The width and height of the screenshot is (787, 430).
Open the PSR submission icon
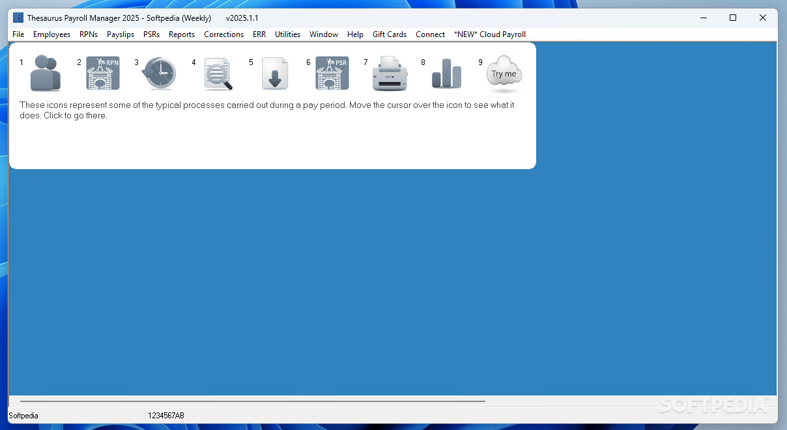click(332, 73)
